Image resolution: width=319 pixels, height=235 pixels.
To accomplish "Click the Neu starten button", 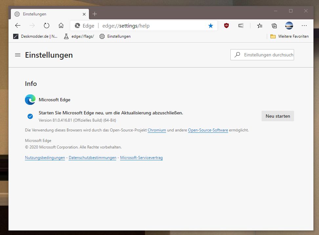I will pyautogui.click(x=278, y=116).
